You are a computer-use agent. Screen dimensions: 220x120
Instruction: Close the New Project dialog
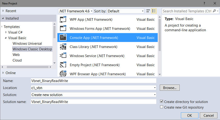pos(215,3)
